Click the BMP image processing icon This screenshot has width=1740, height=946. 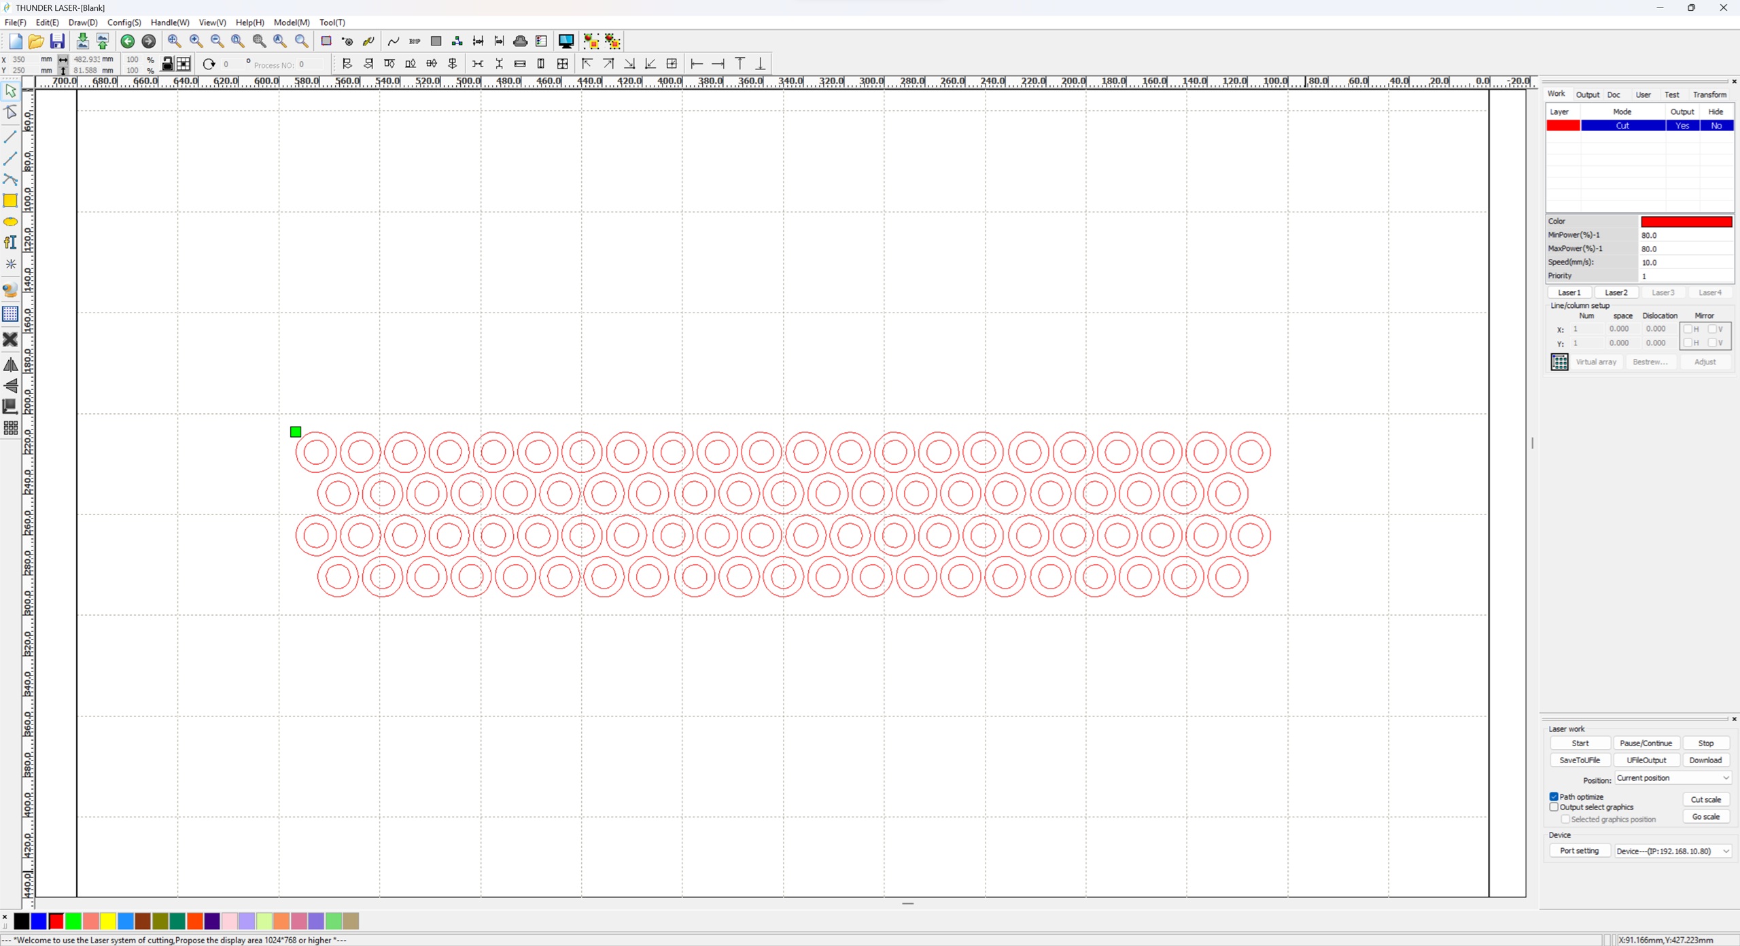415,41
